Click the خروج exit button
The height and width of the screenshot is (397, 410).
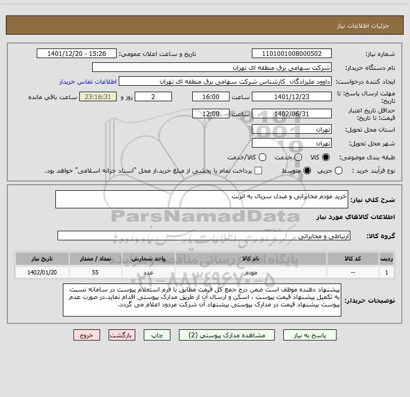pos(87,335)
